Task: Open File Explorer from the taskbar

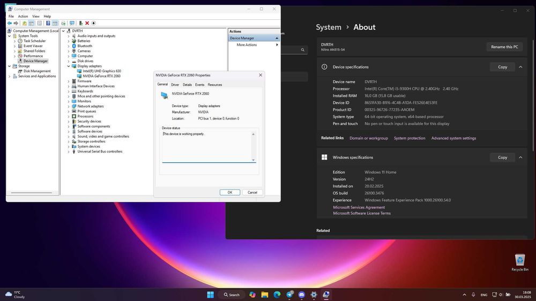Action: tap(265, 295)
